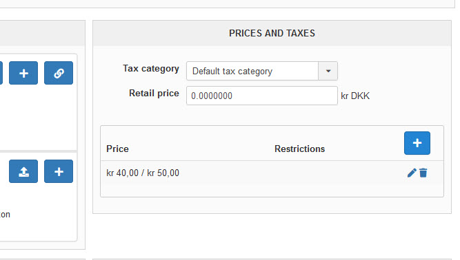
Task: Click the partially visible blue button at far left
Action: click(x=1, y=73)
